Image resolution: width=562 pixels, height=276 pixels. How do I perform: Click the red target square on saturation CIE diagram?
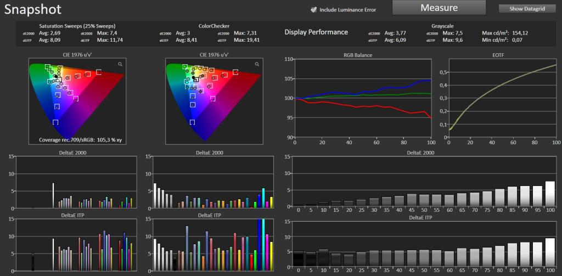coord(99,72)
